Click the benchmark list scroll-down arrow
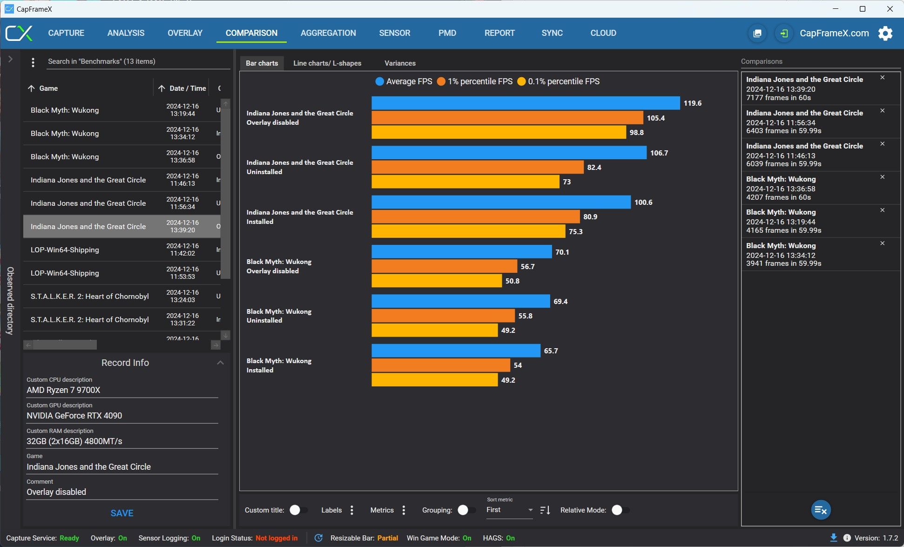904x547 pixels. click(x=226, y=335)
